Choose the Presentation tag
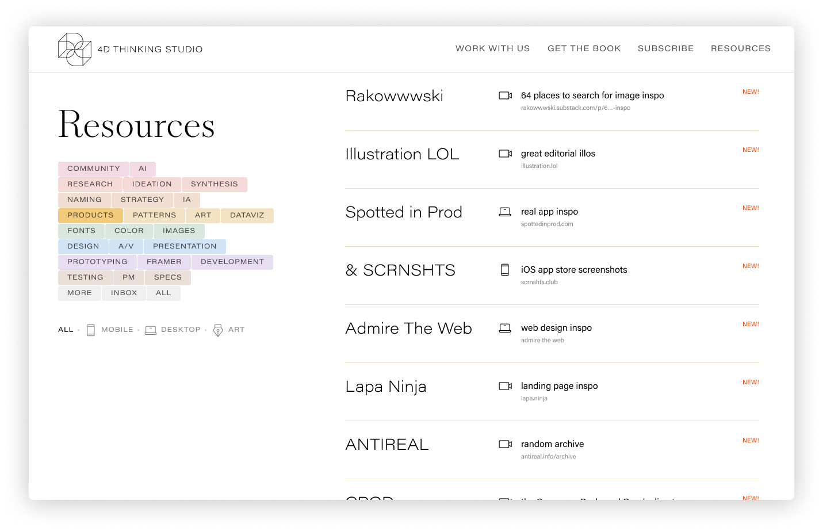This screenshot has width=823, height=531. (185, 246)
